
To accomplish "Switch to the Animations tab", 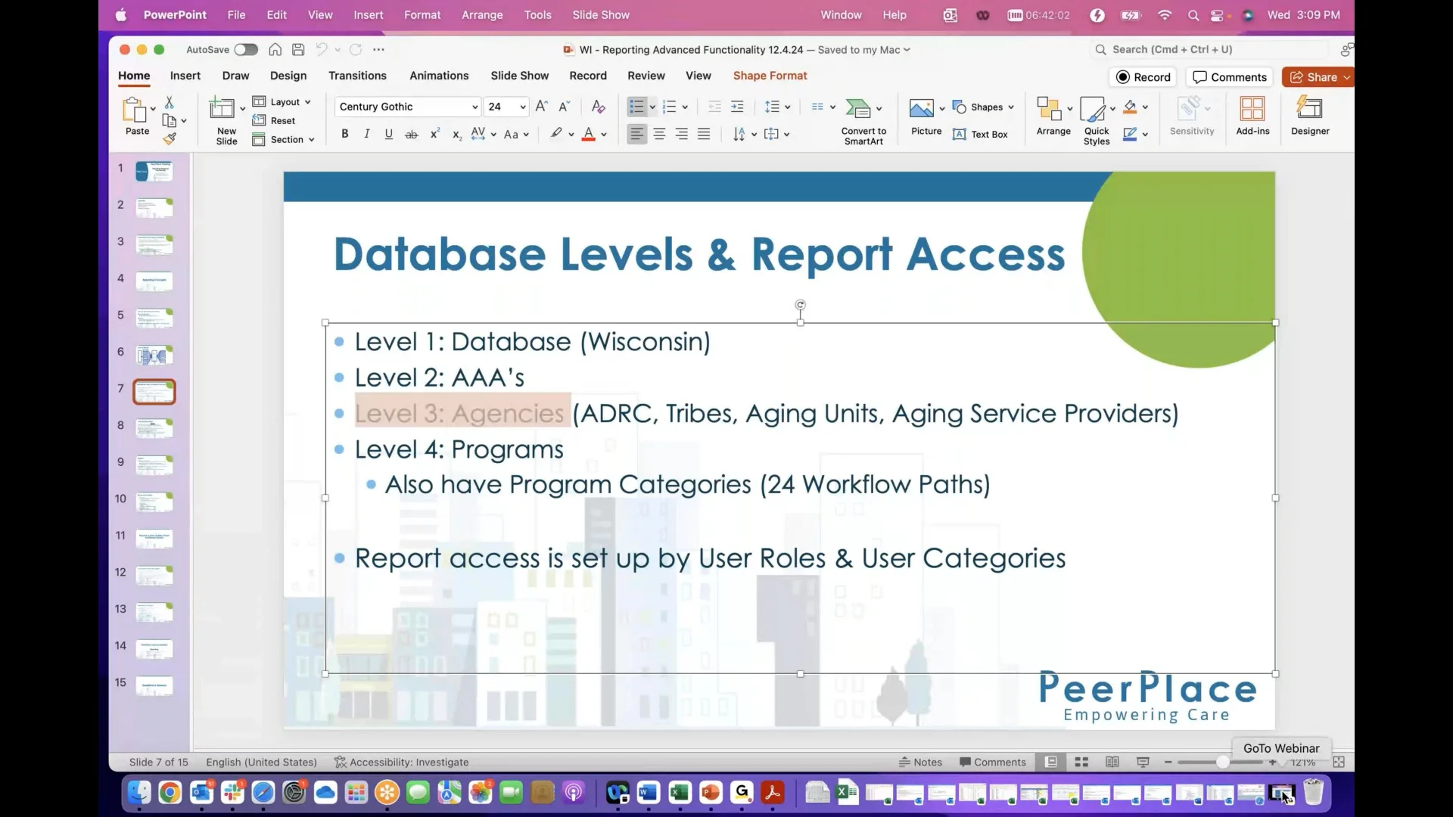I will tap(440, 76).
